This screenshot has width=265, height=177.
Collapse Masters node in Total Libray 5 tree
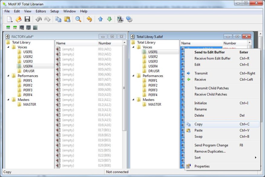(133, 100)
